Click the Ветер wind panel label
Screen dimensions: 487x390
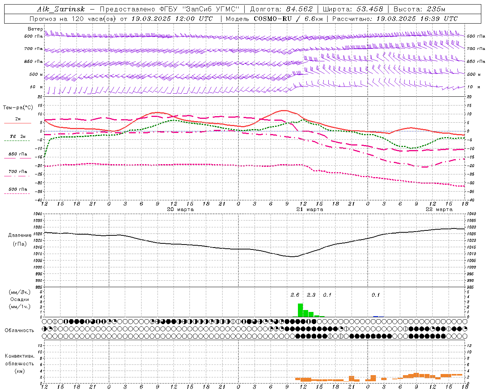coord(35,29)
